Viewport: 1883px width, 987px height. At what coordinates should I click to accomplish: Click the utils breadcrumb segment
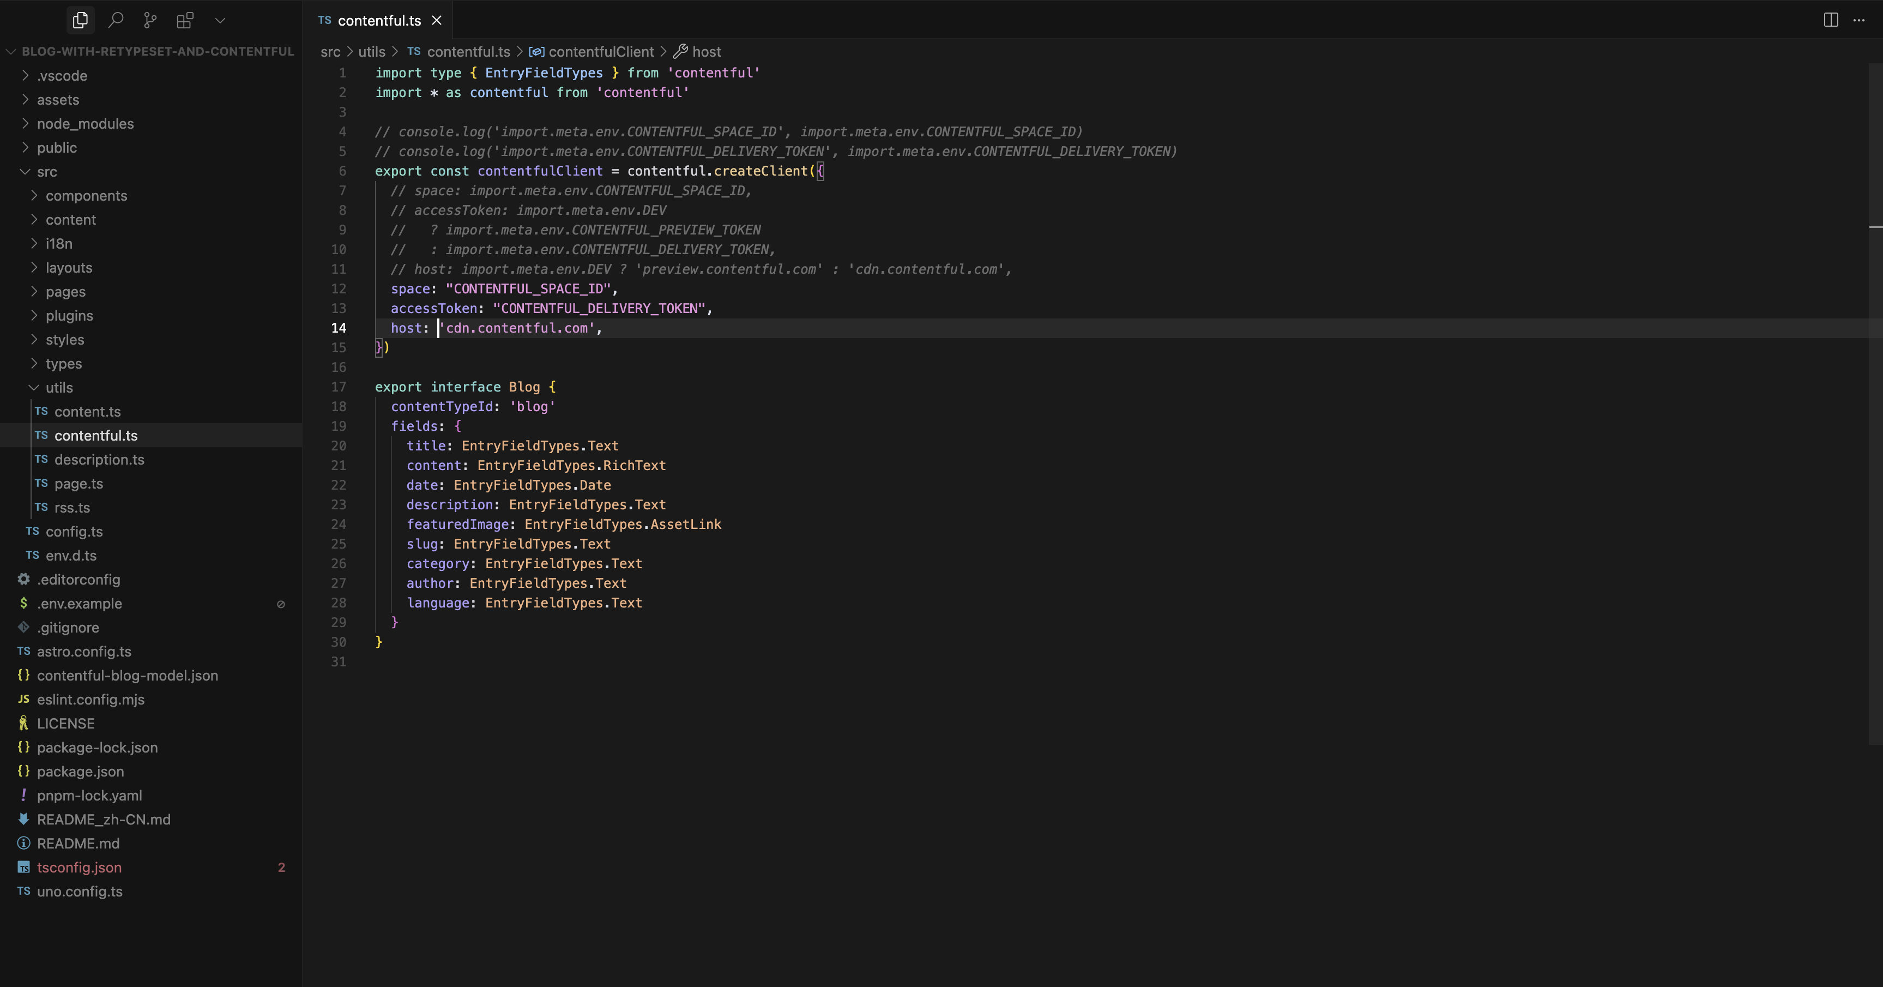pos(371,52)
